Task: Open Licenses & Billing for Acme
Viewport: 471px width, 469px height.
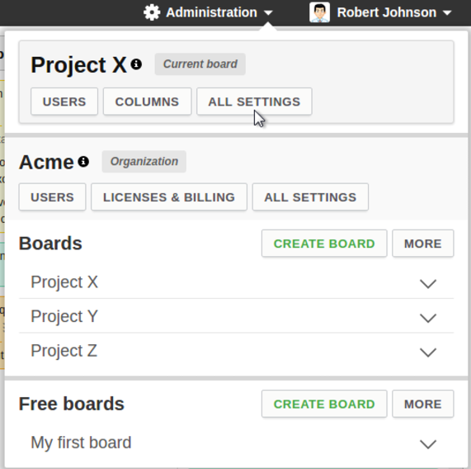Action: click(x=169, y=197)
